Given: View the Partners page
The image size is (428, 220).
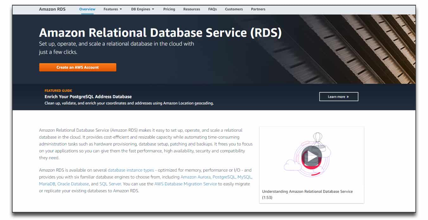Looking at the screenshot, I should point(258,9).
